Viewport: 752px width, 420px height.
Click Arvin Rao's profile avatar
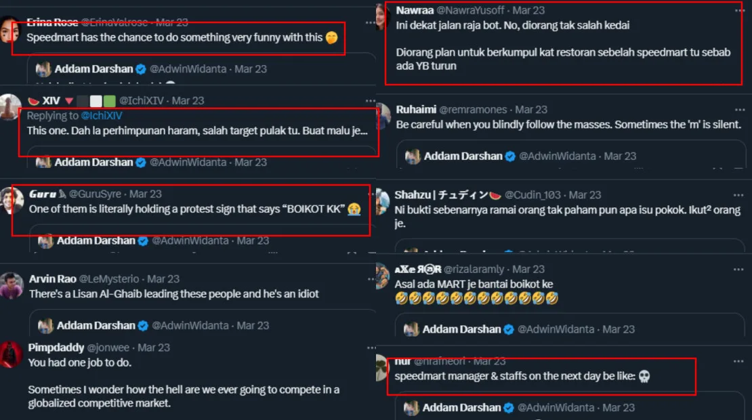click(12, 285)
